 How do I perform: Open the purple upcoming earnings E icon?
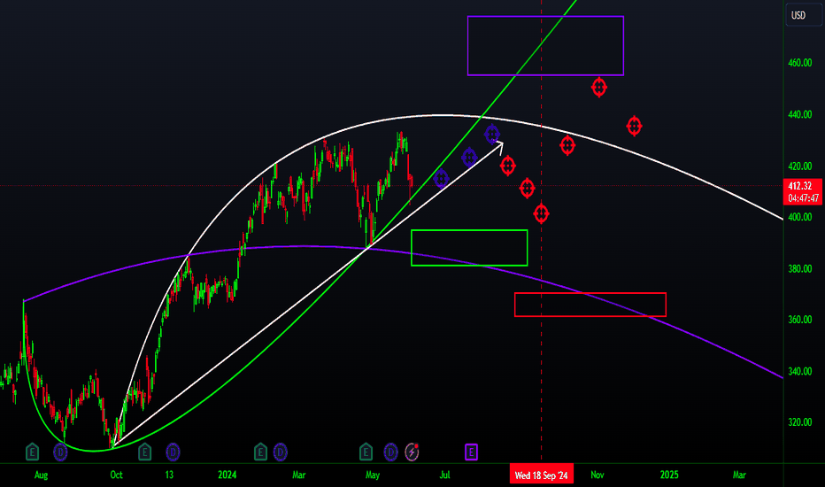[x=472, y=452]
